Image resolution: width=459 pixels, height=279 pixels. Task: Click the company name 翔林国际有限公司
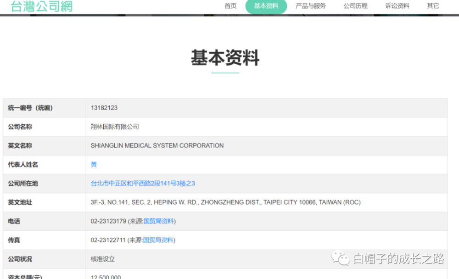pyautogui.click(x=115, y=127)
